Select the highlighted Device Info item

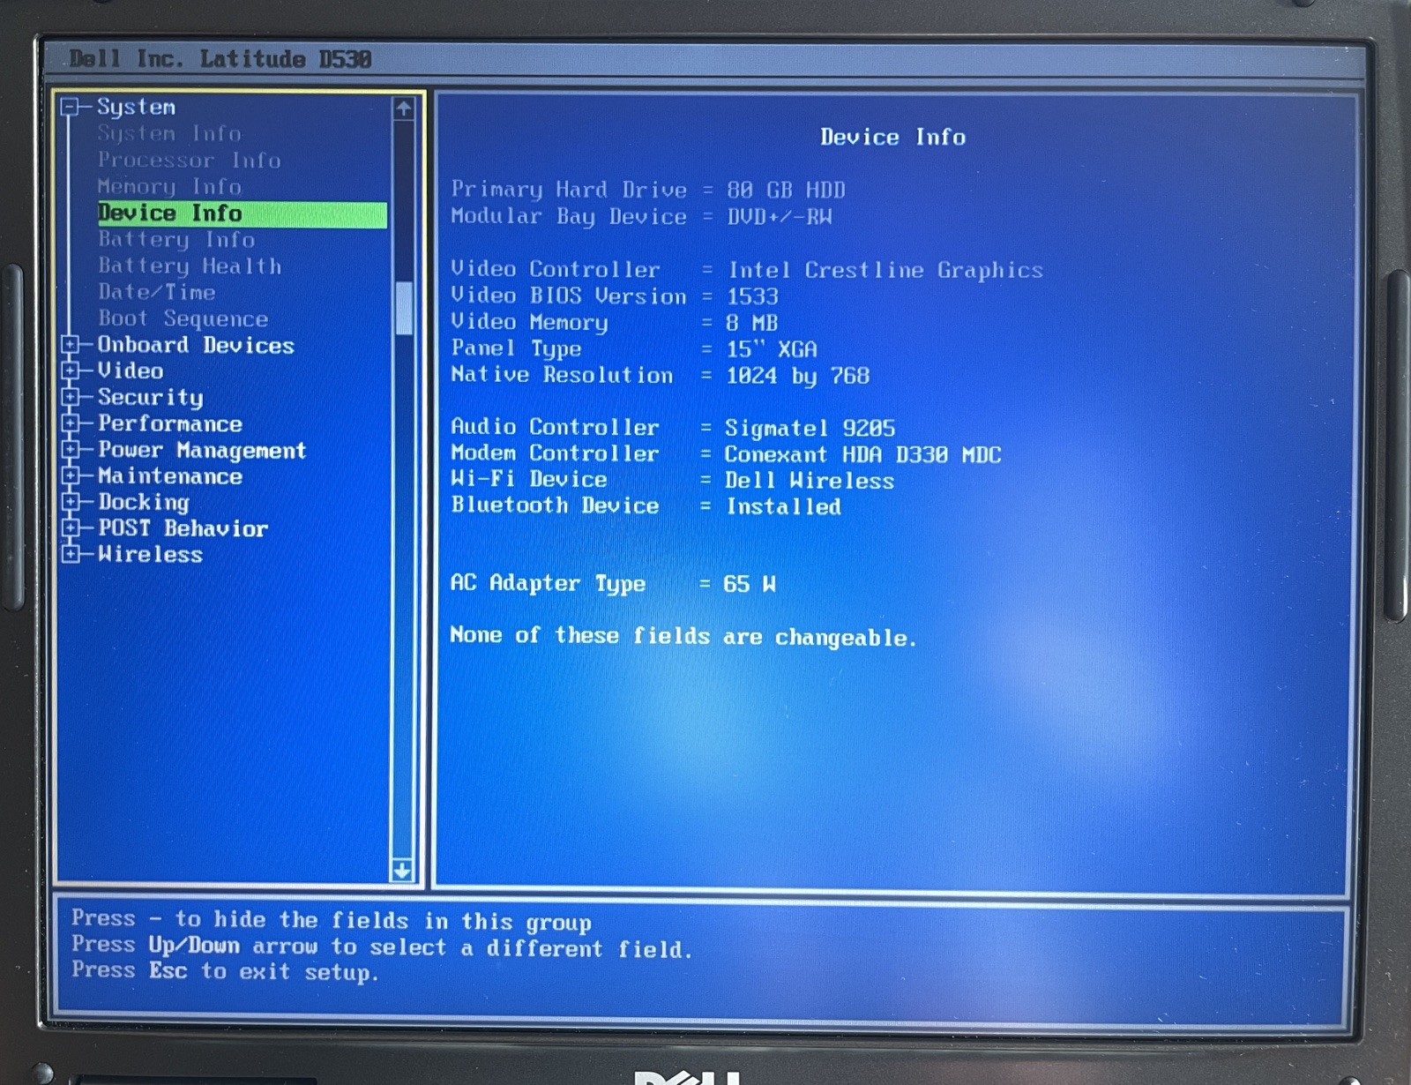click(242, 214)
